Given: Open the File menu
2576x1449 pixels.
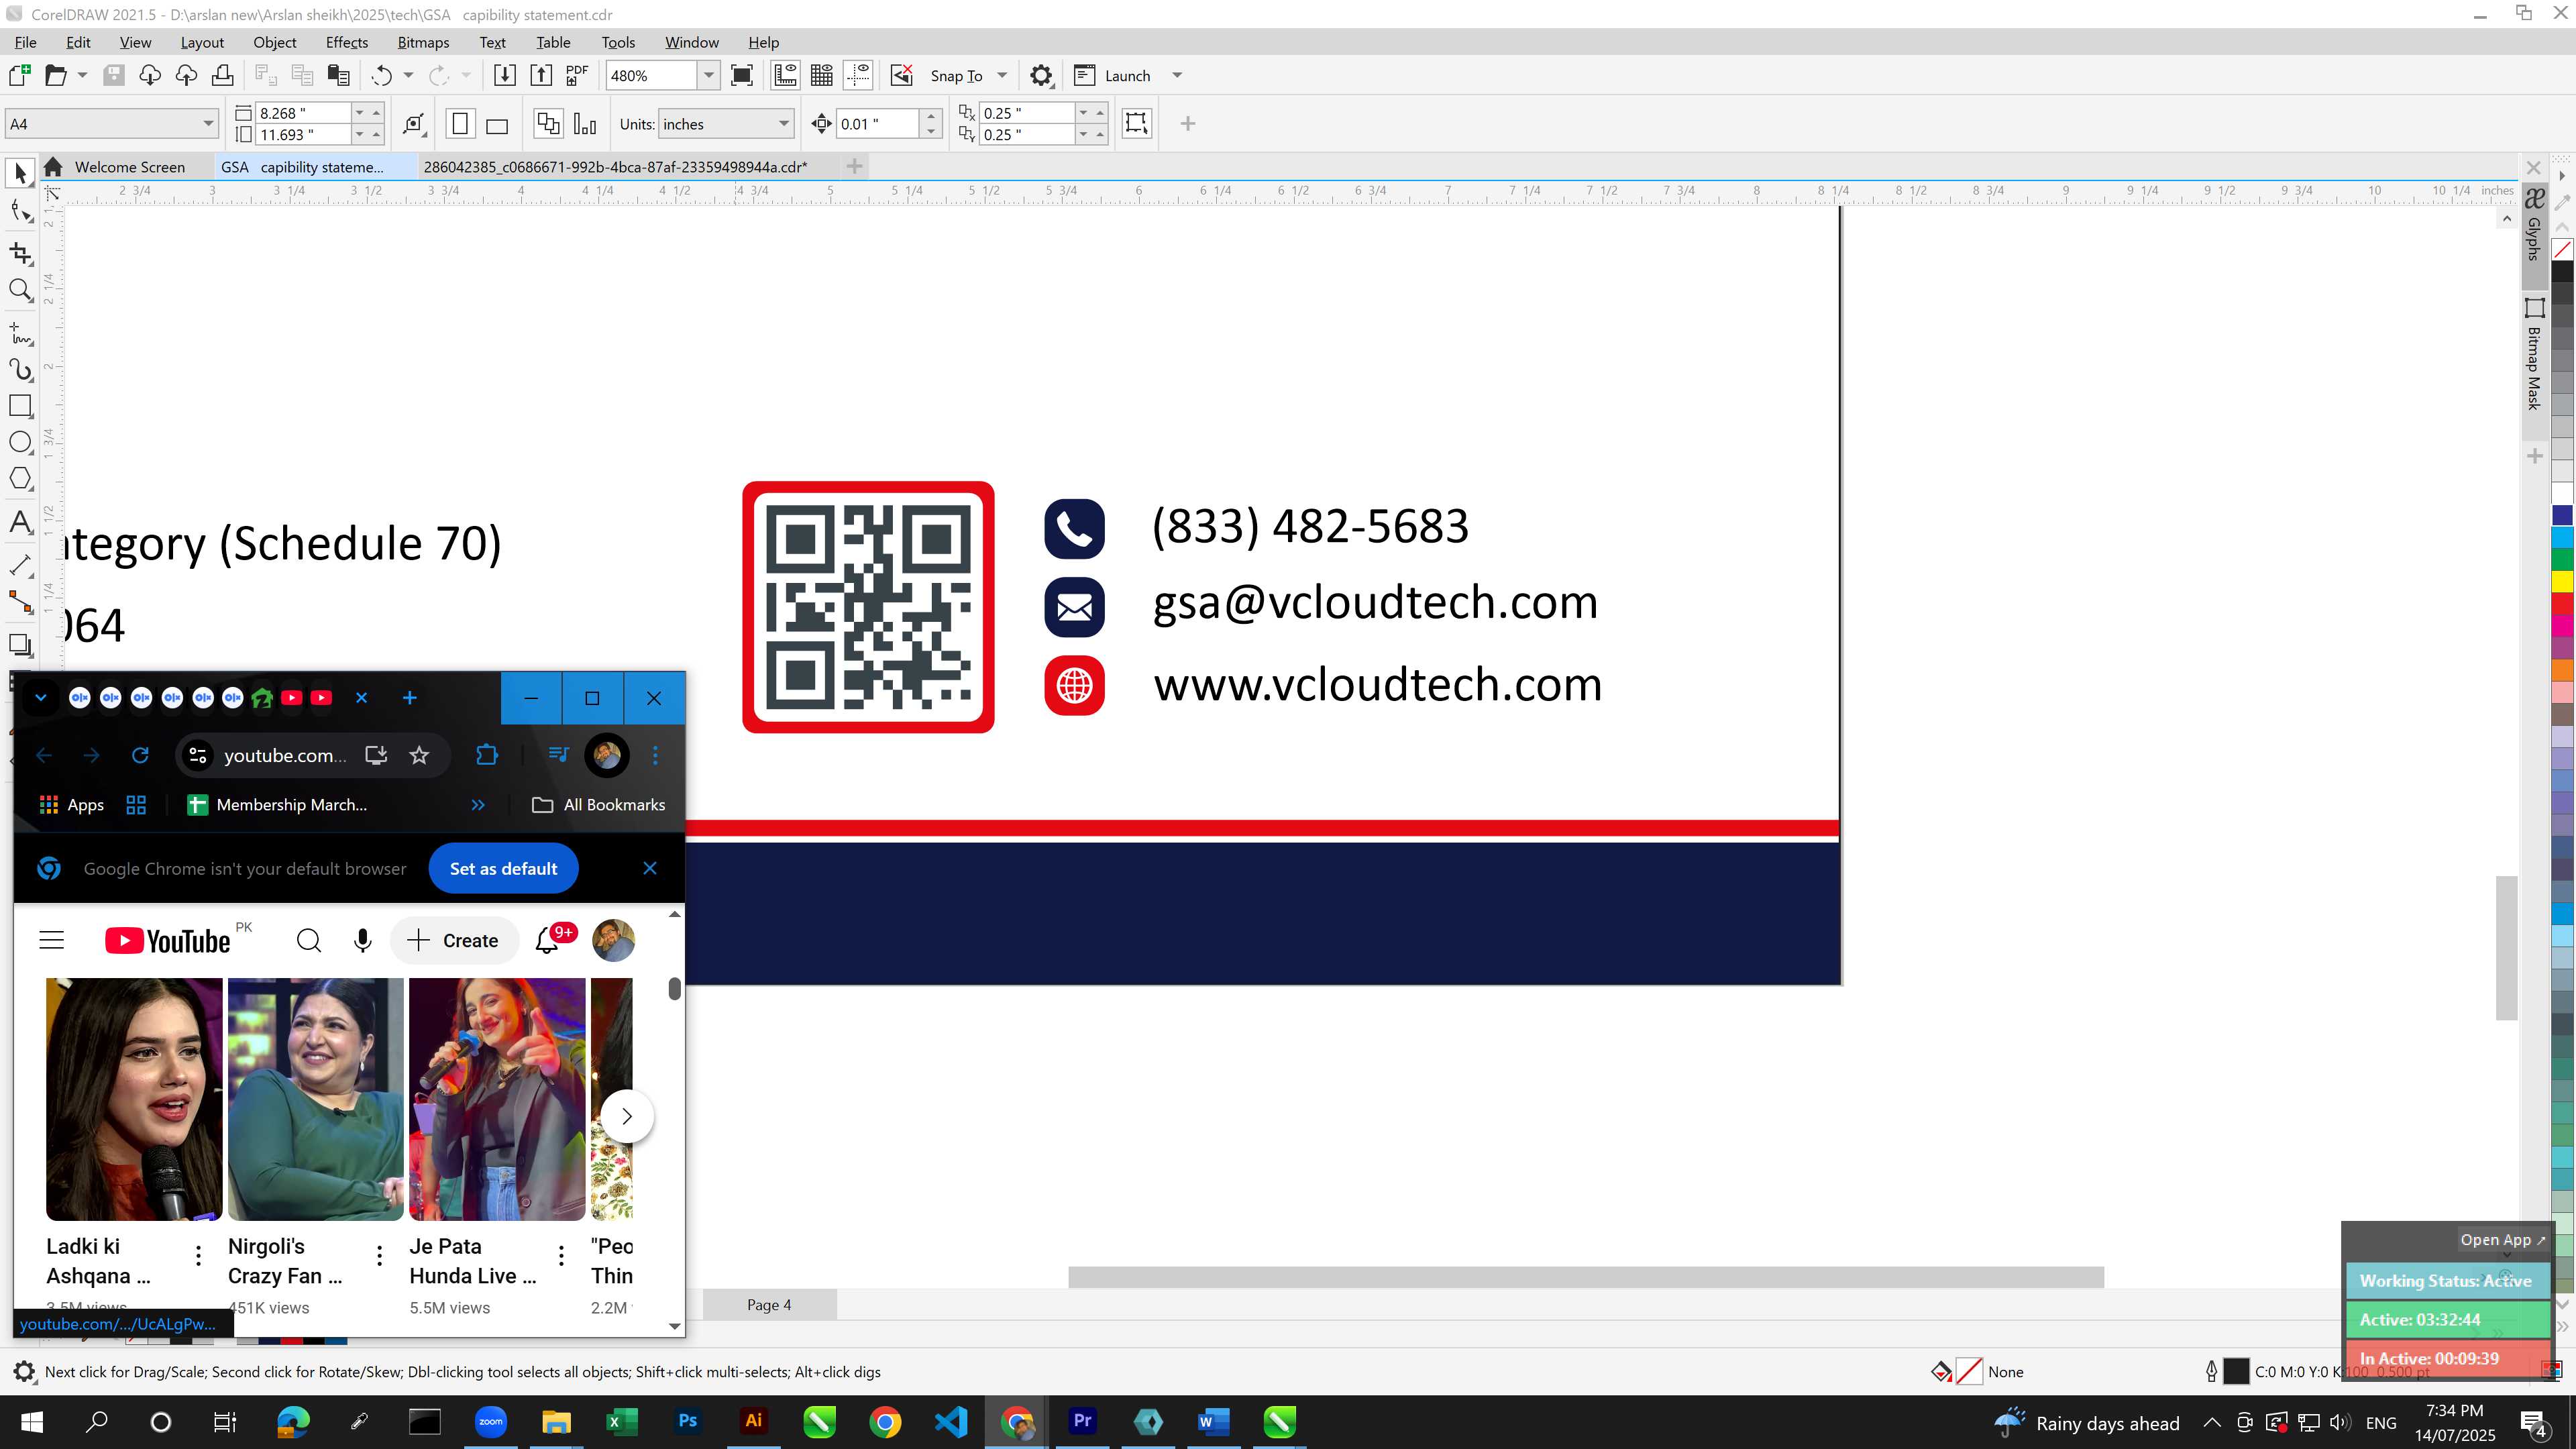Looking at the screenshot, I should [25, 42].
